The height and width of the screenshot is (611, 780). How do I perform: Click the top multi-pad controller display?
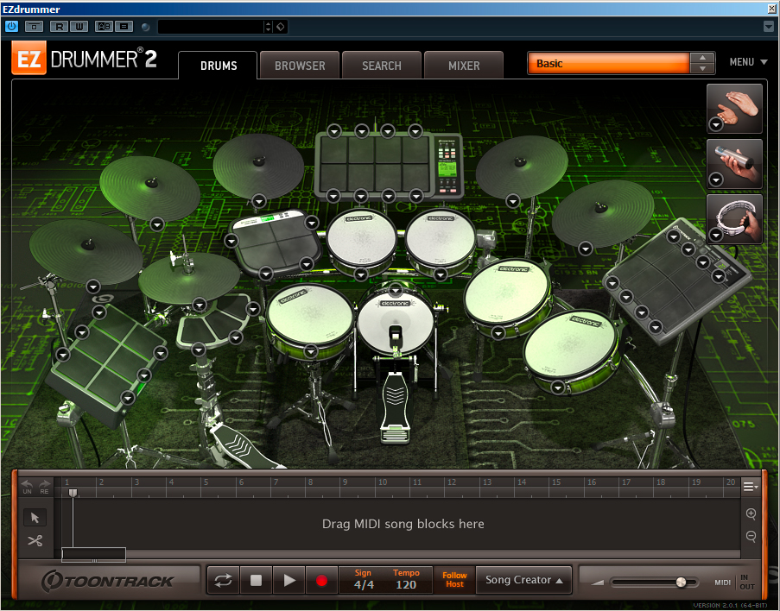(x=447, y=167)
